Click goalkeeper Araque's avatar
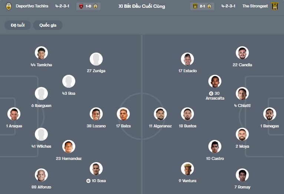Viewport: 284px width, 194px height. pos(14,114)
